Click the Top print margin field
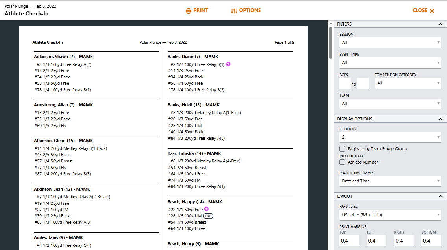 click(x=349, y=241)
